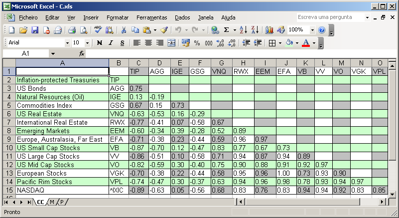Insert a sum with AutoSum sigma
The height and width of the screenshot is (218, 399).
[x=226, y=30]
